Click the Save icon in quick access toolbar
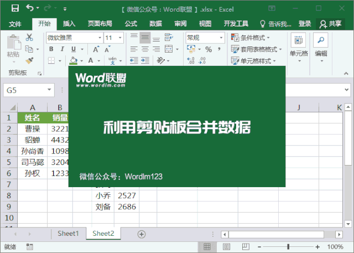Image resolution: width=354 pixels, height=253 pixels. 15,8
